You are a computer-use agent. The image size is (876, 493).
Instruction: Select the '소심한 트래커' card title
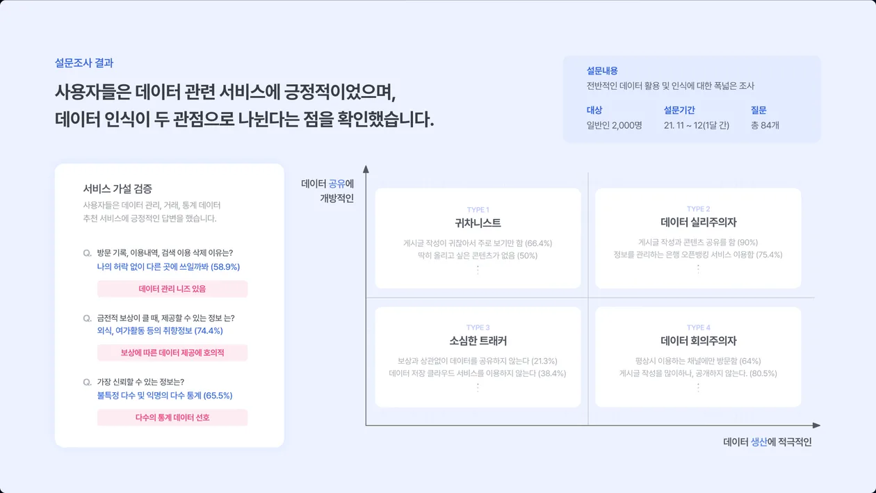coord(478,341)
